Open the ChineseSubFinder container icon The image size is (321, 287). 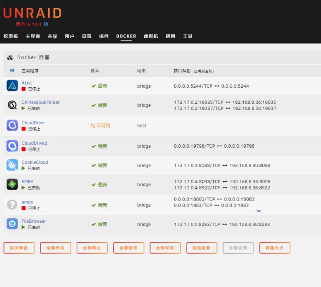(x=12, y=105)
